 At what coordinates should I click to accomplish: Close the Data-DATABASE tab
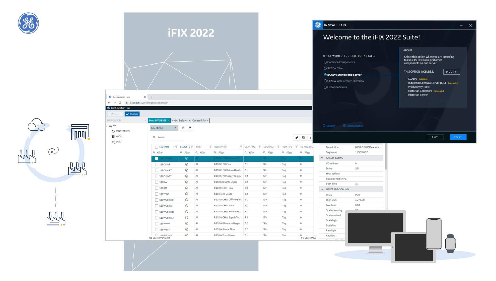[169, 121]
